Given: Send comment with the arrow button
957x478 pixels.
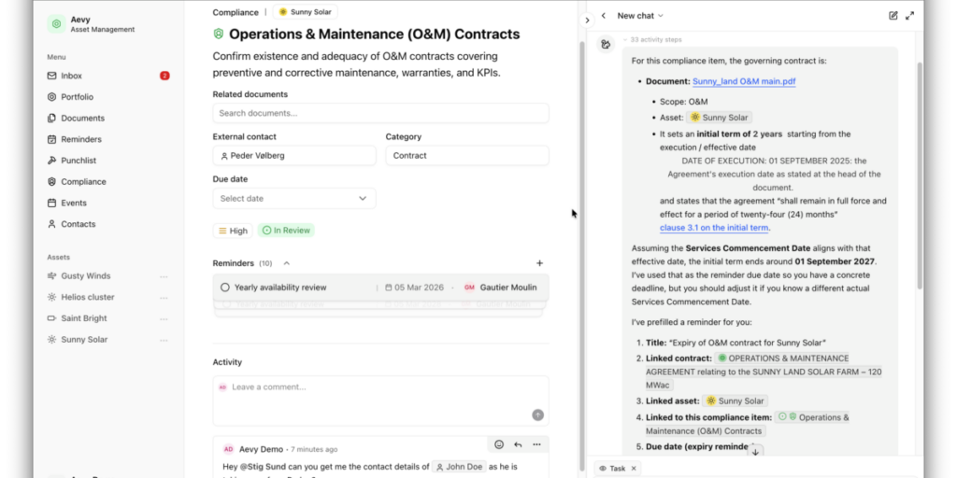Looking at the screenshot, I should pyautogui.click(x=537, y=415).
